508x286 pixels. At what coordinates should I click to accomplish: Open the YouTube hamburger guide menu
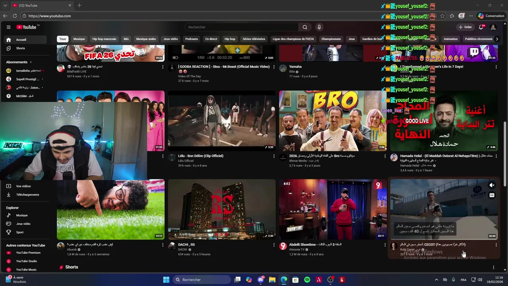(8, 27)
